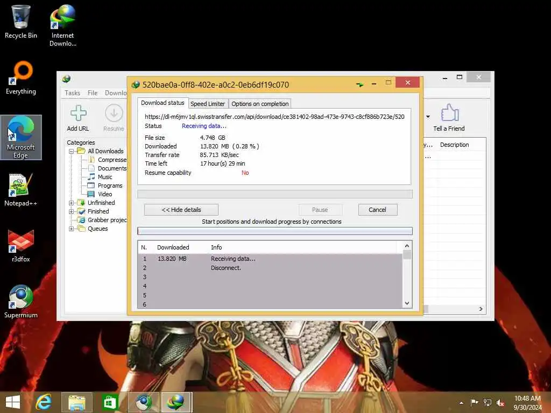Click the Resume toolbar icon in IDM
The image size is (551, 413).
114,118
